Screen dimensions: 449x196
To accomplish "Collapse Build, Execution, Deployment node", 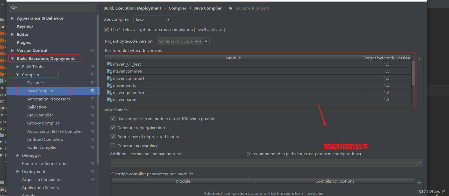I will click(x=12, y=59).
